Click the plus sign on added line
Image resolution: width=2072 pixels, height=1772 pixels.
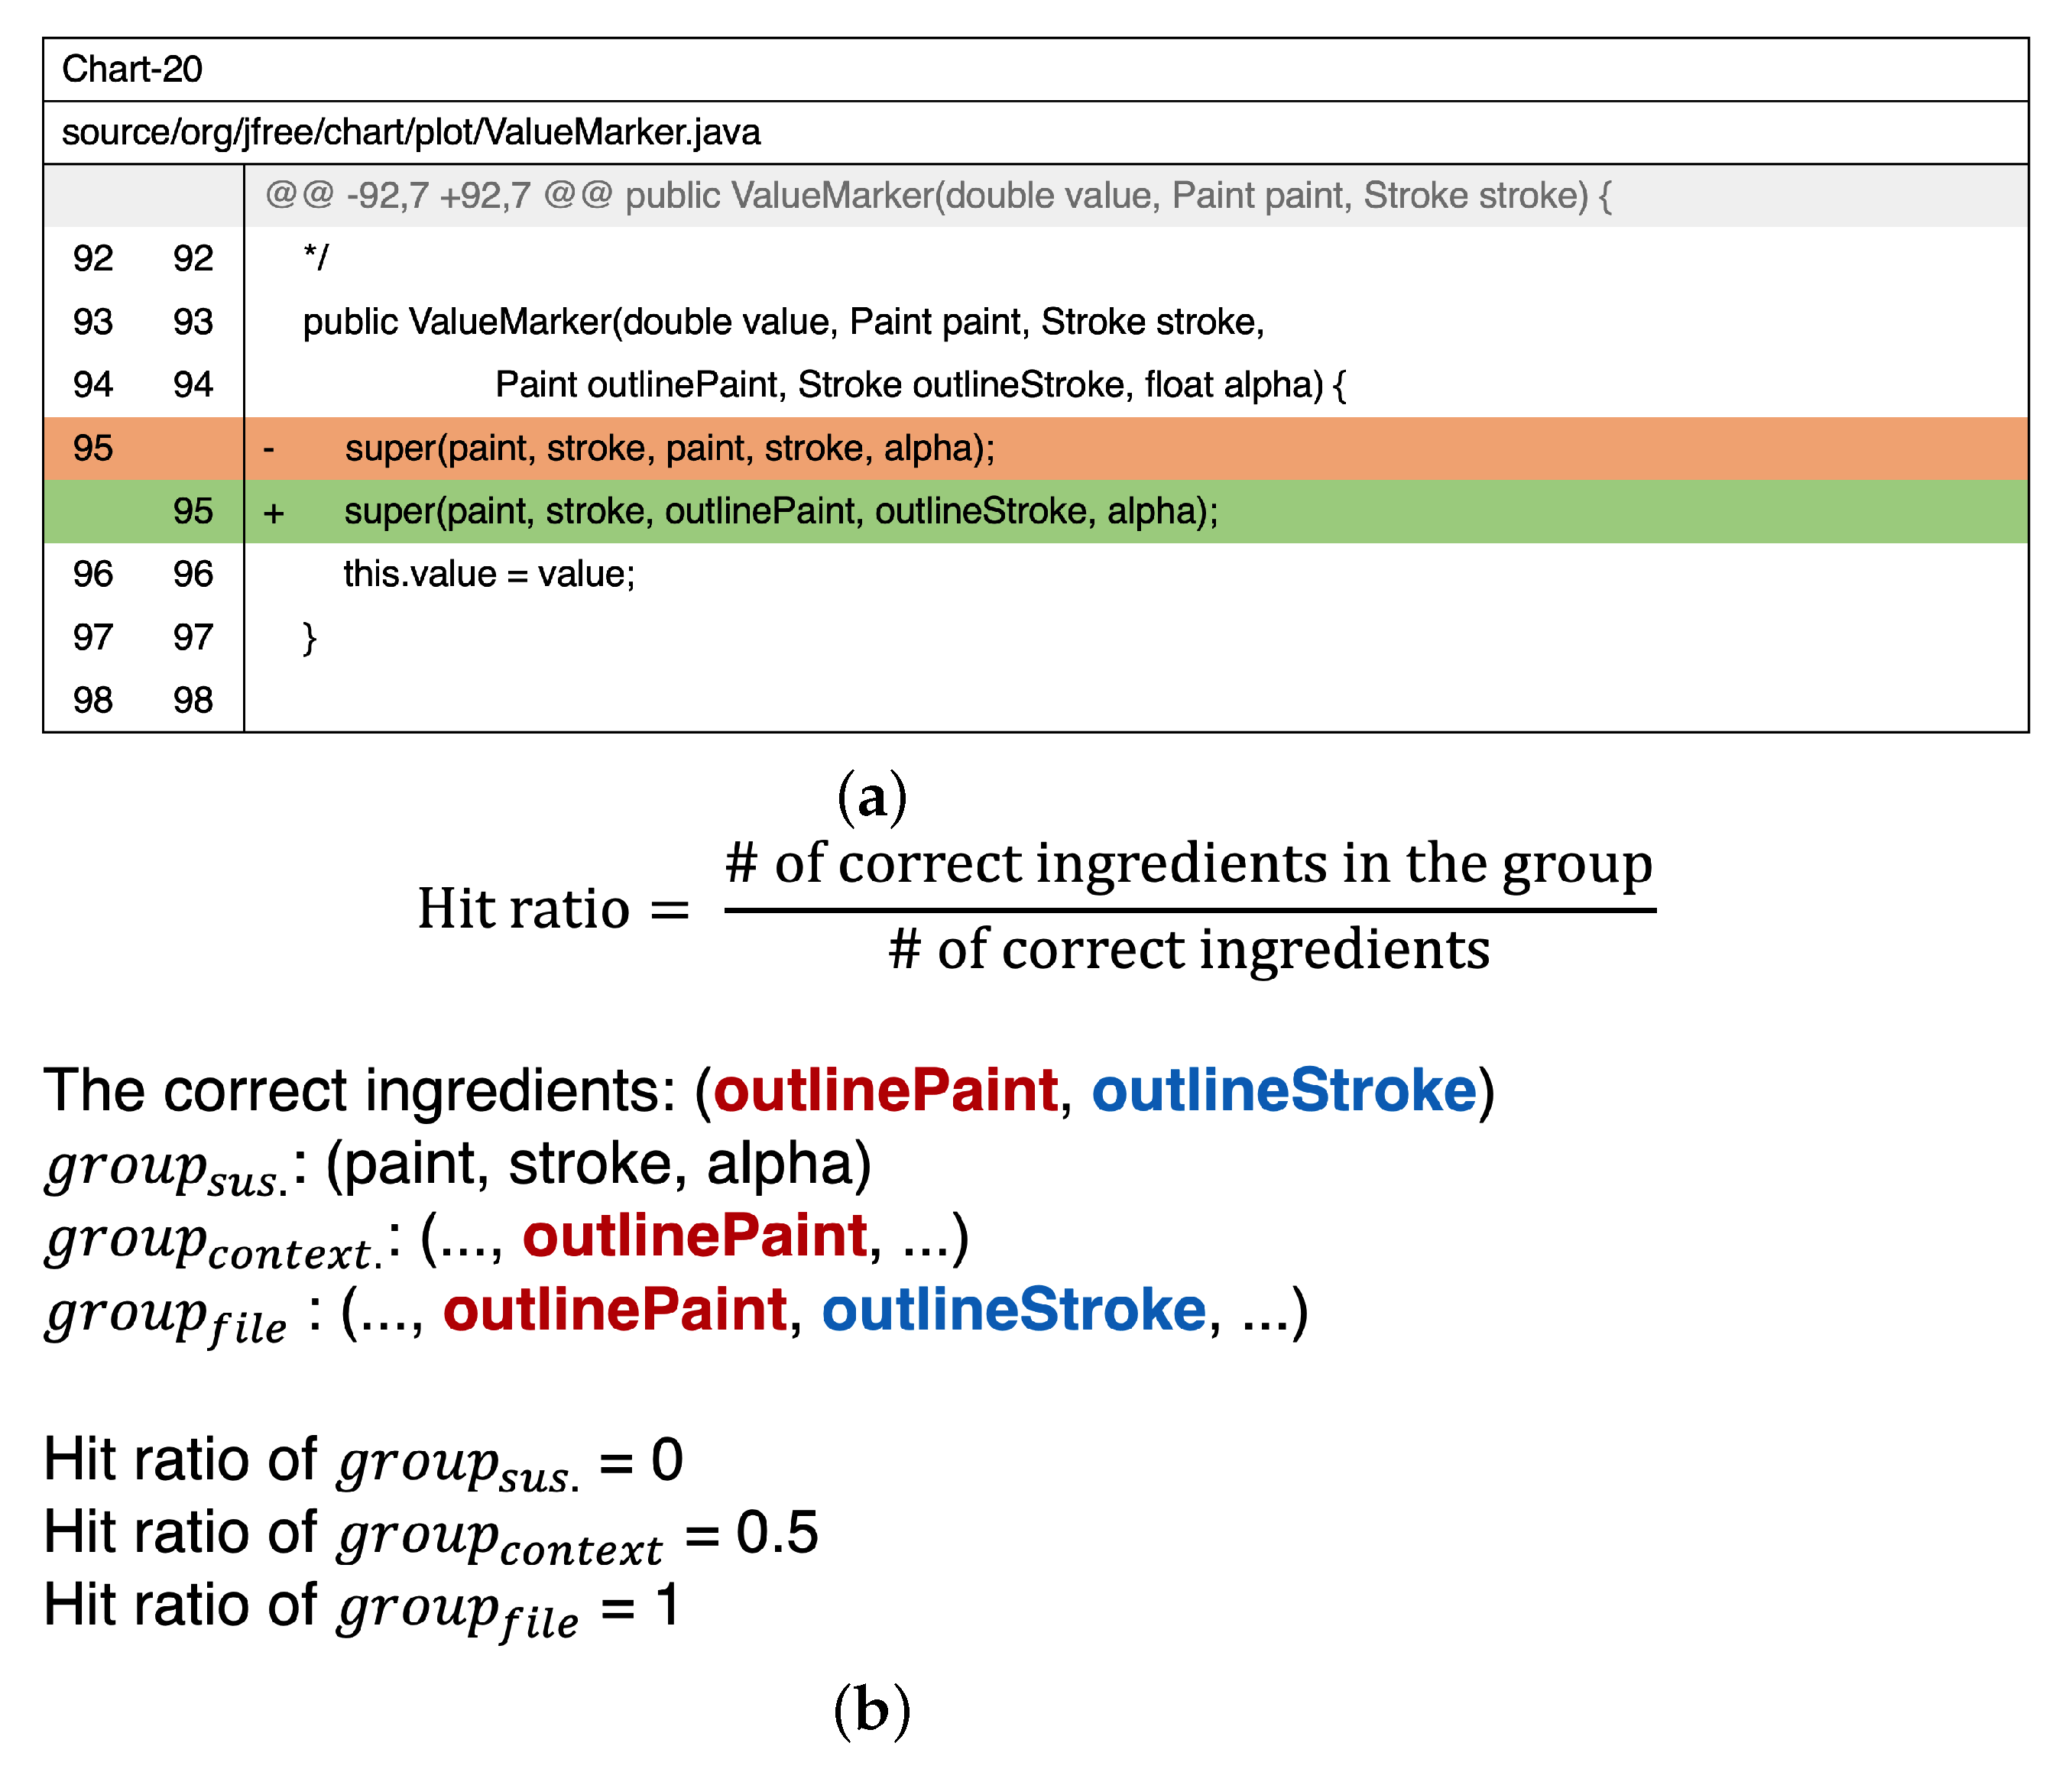click(x=273, y=513)
